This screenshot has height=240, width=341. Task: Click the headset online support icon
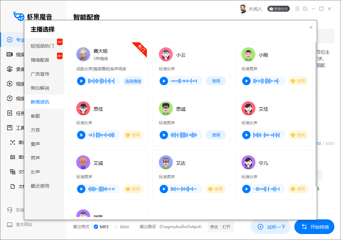(x=10, y=210)
